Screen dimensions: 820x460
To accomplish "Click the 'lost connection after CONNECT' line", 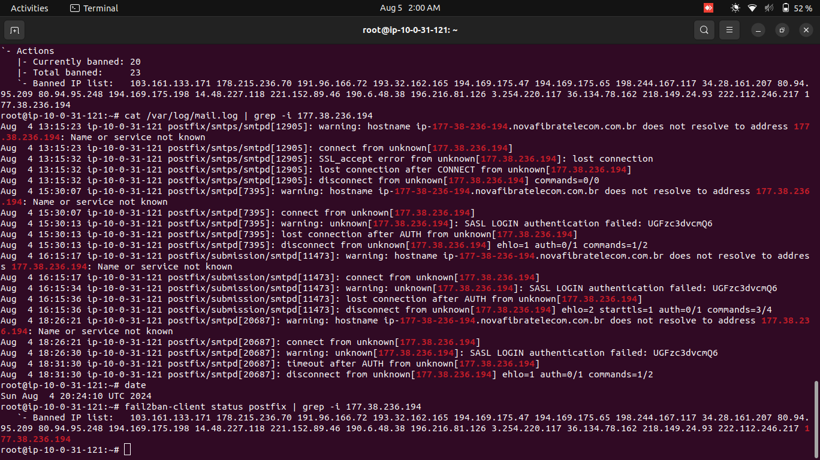I will (x=316, y=170).
